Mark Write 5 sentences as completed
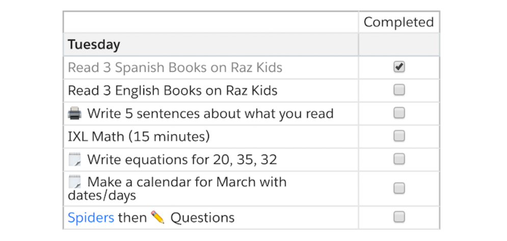Image resolution: width=507 pixels, height=241 pixels. coord(399,113)
